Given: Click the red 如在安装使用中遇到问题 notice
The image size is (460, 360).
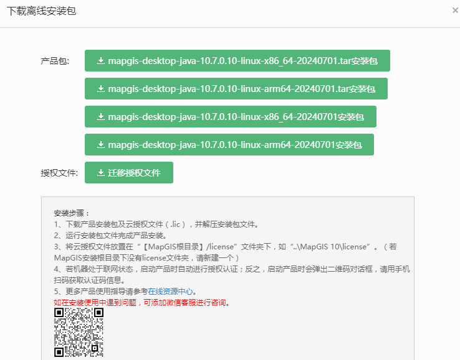Looking at the screenshot, I should tap(141, 302).
